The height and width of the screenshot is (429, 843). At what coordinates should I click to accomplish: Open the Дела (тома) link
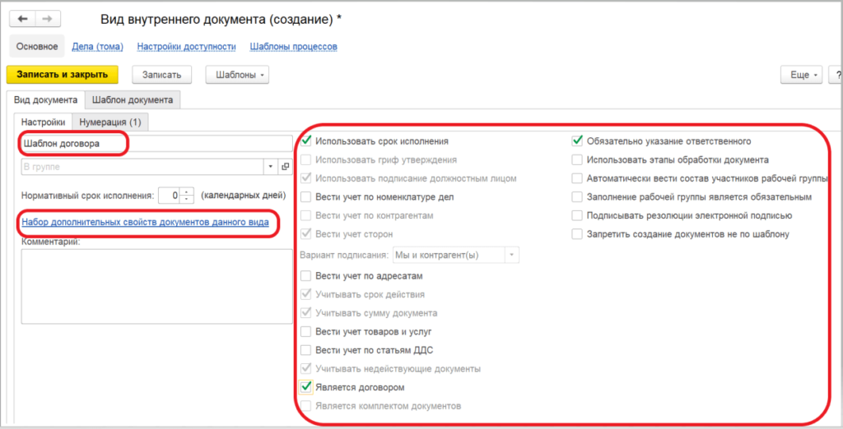coord(98,47)
